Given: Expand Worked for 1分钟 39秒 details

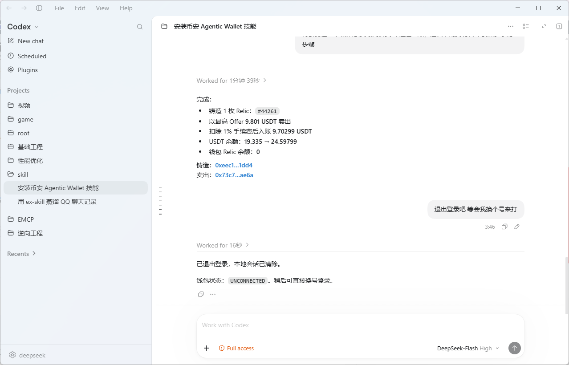Looking at the screenshot, I should (x=232, y=81).
